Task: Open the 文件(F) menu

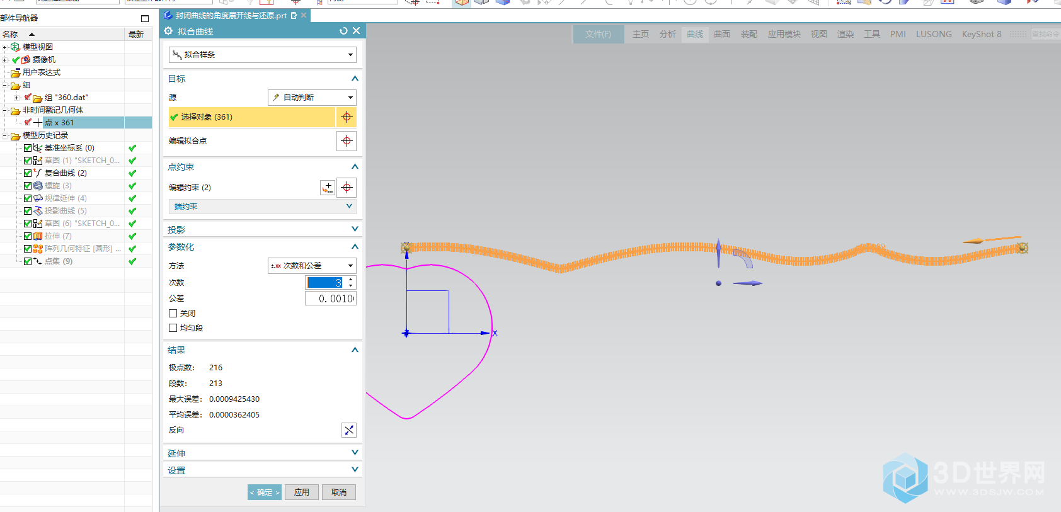Action: tap(598, 34)
